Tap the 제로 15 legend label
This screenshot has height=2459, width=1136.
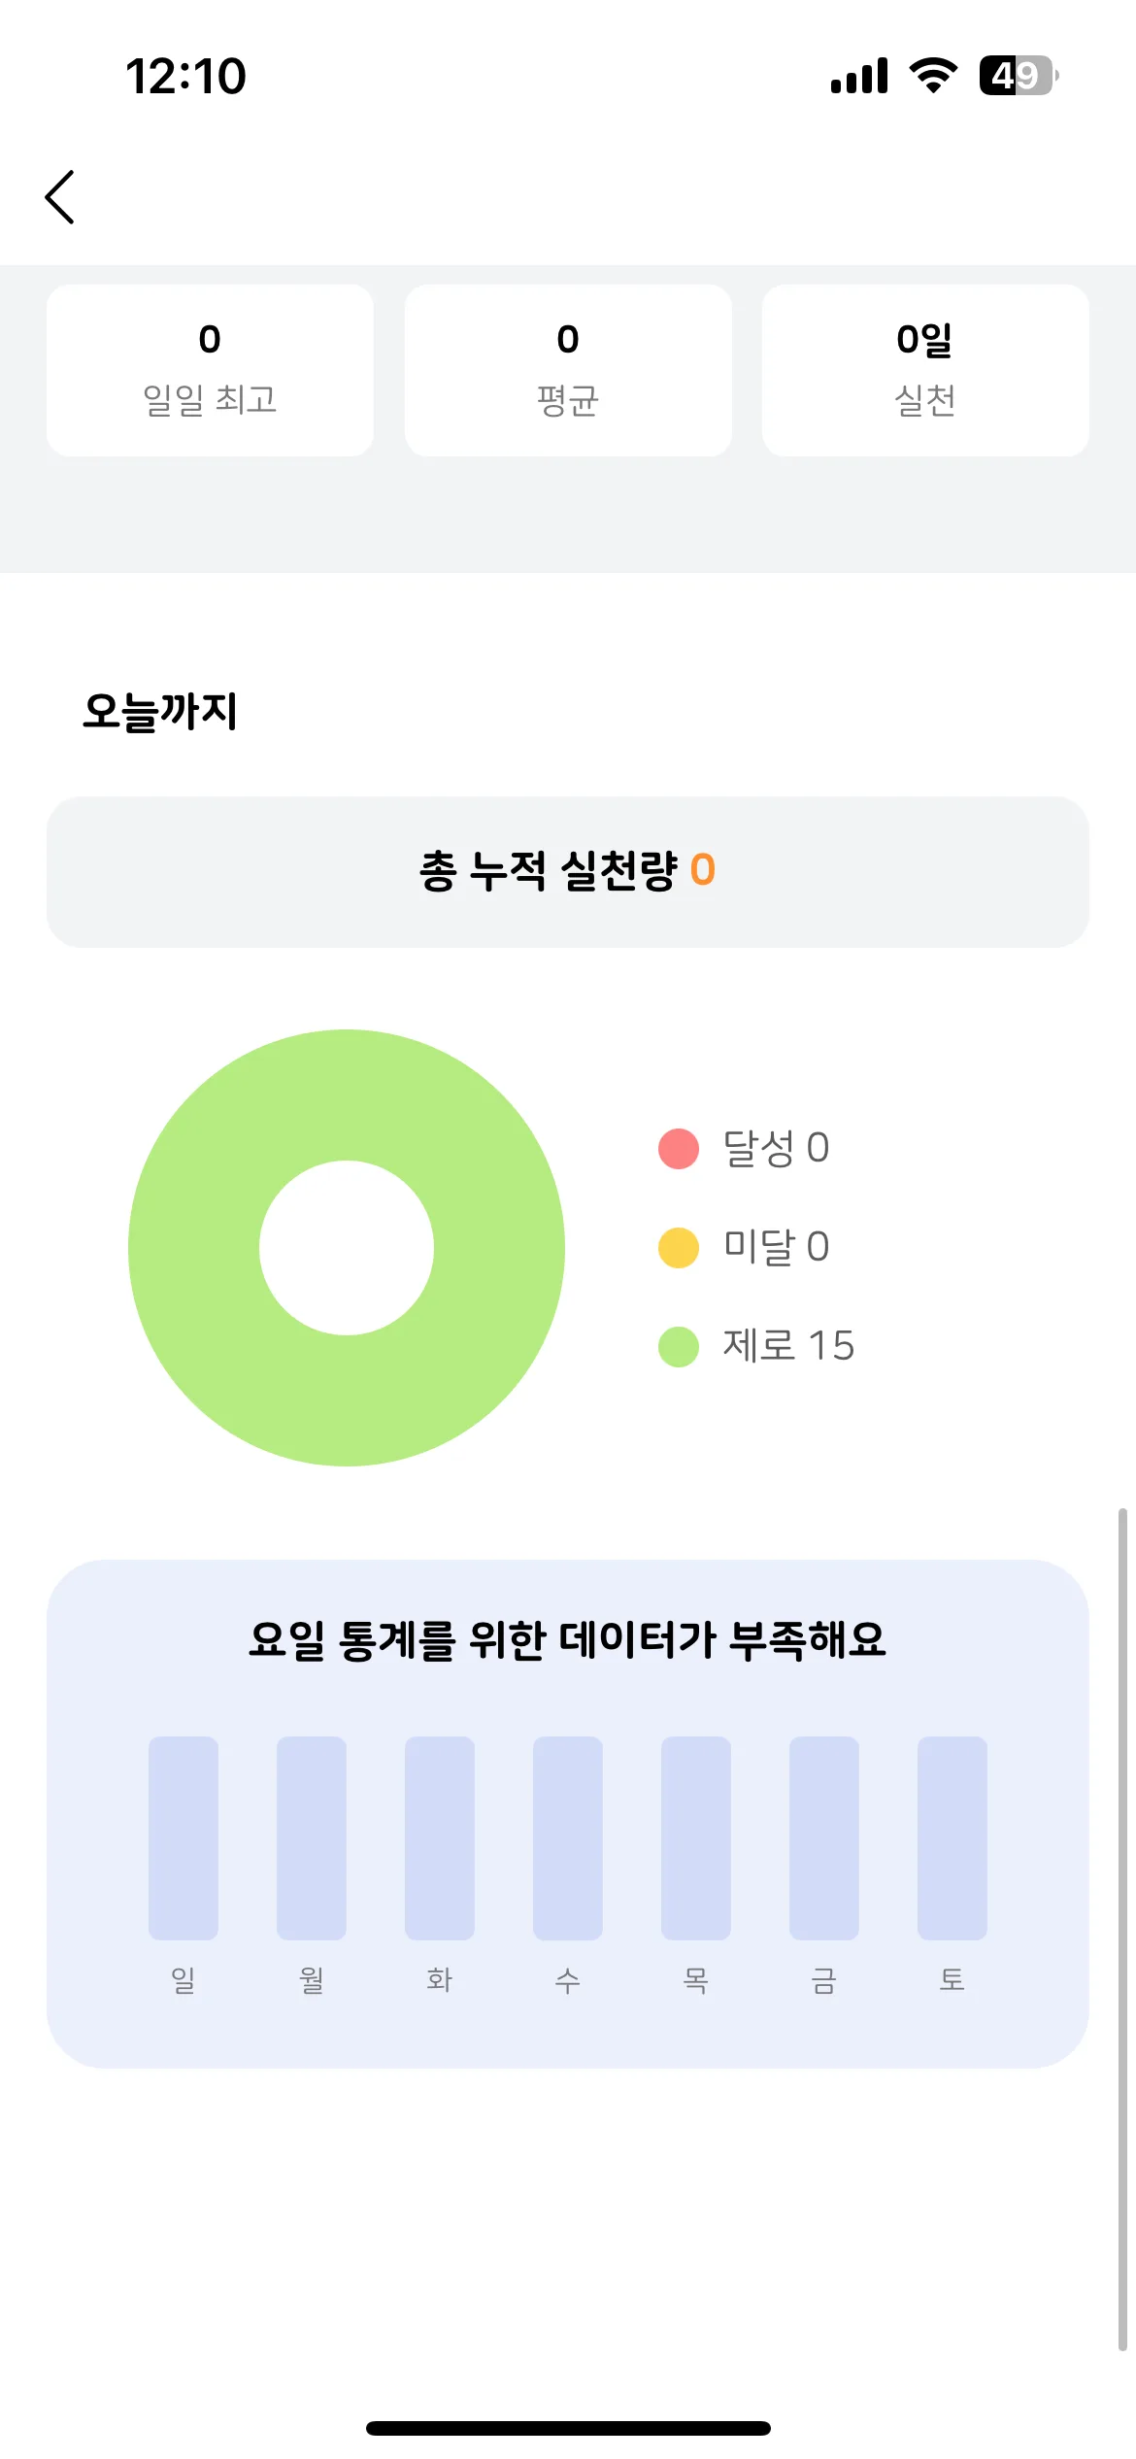788,1346
